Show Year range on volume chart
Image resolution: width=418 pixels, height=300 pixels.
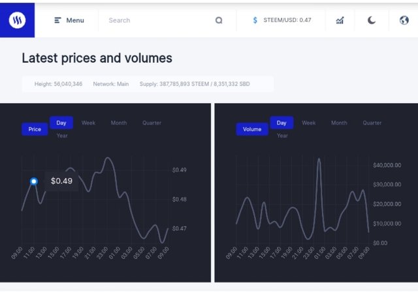282,136
